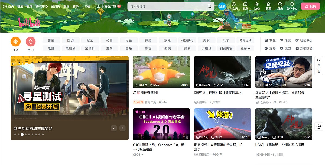Screen dimensions: 325x165
Task: Go to next carousel slide arrow
Action: 122,128
